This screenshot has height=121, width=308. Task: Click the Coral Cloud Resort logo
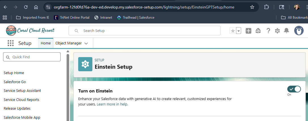pos(30,31)
